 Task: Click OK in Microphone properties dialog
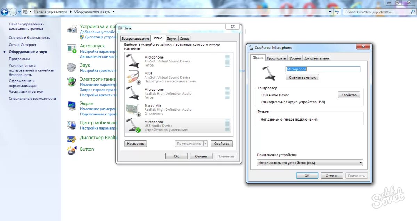point(307,176)
